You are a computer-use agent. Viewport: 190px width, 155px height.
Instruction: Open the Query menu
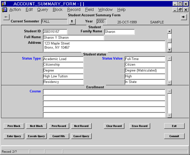(43, 10)
